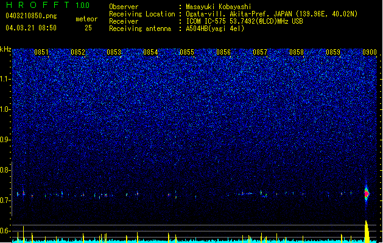Click the 0859 time marker
The image size is (383, 243).
click(x=333, y=52)
